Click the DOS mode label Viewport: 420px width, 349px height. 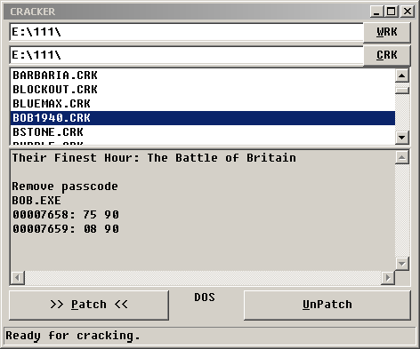205,297
